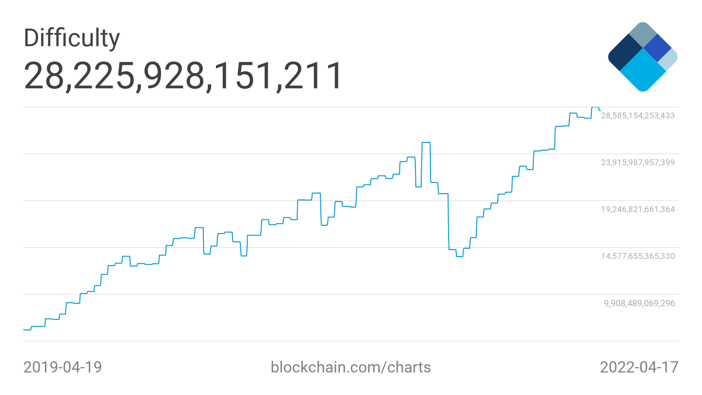
Task: Click the dark navy segment of the logo
Action: pyautogui.click(x=625, y=54)
